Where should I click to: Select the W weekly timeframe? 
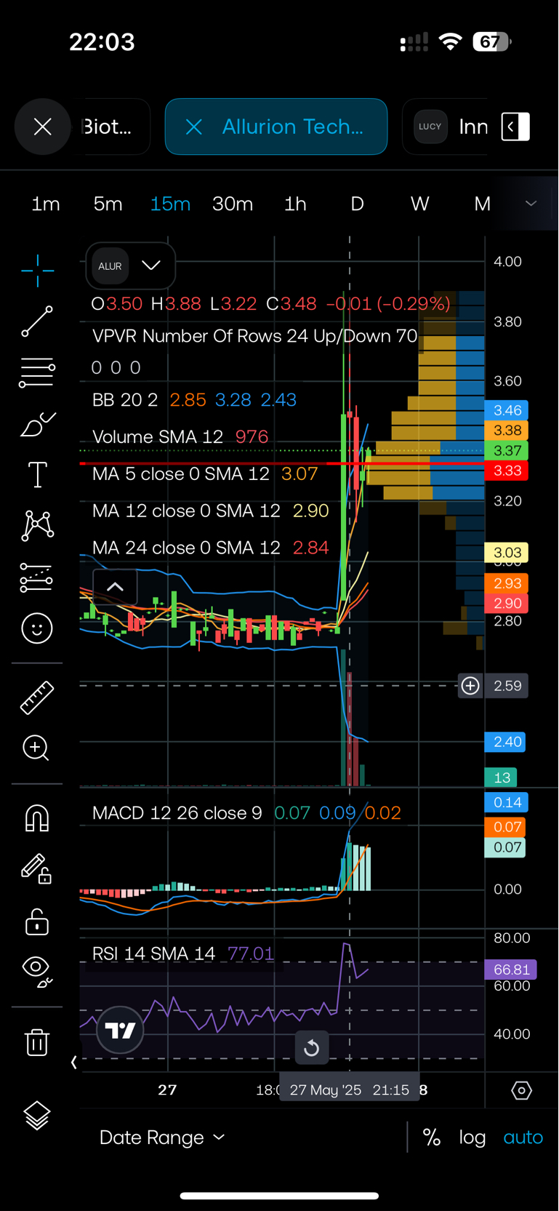click(x=419, y=204)
